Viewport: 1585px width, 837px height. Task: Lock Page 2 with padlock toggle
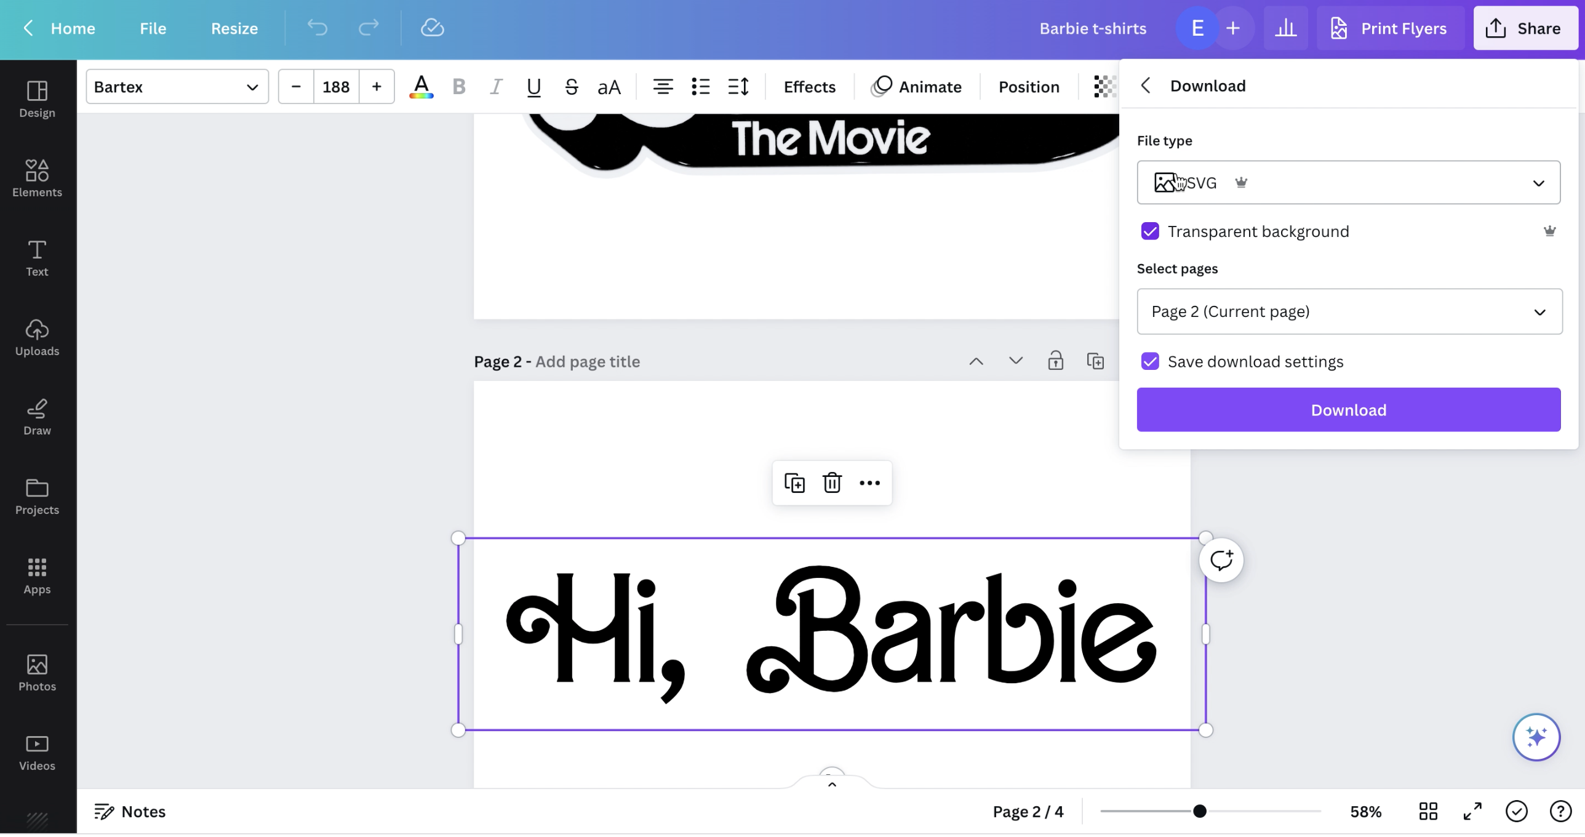1056,361
